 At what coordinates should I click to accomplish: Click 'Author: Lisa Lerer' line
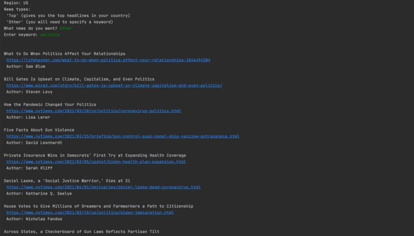[x=28, y=117]
